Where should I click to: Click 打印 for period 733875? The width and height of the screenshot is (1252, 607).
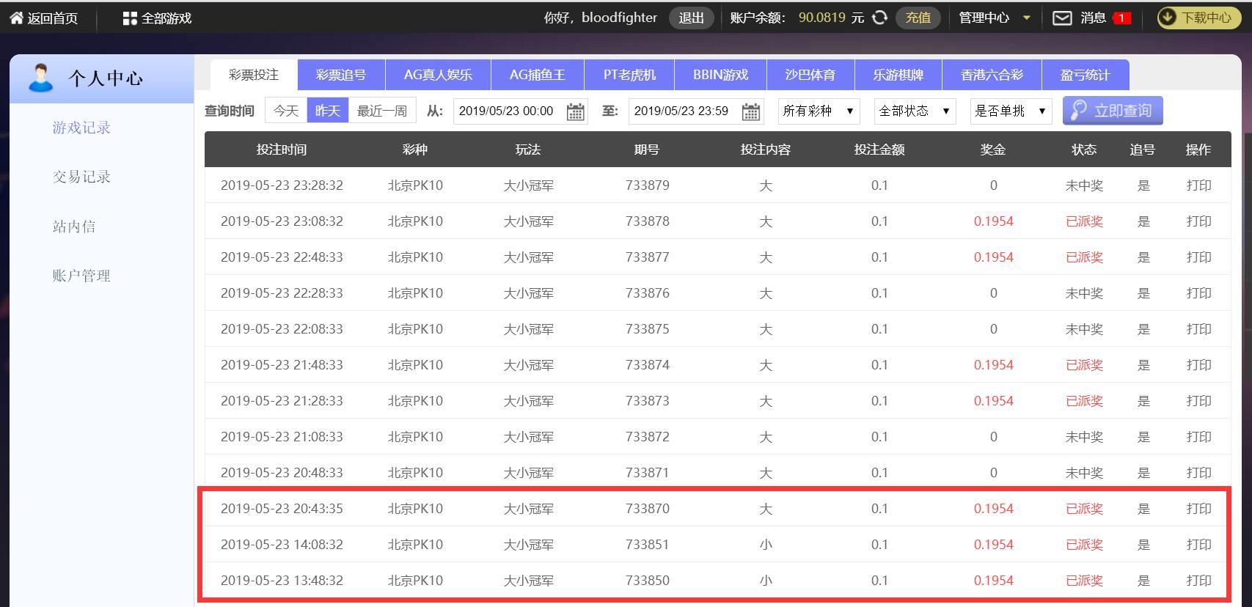1198,329
